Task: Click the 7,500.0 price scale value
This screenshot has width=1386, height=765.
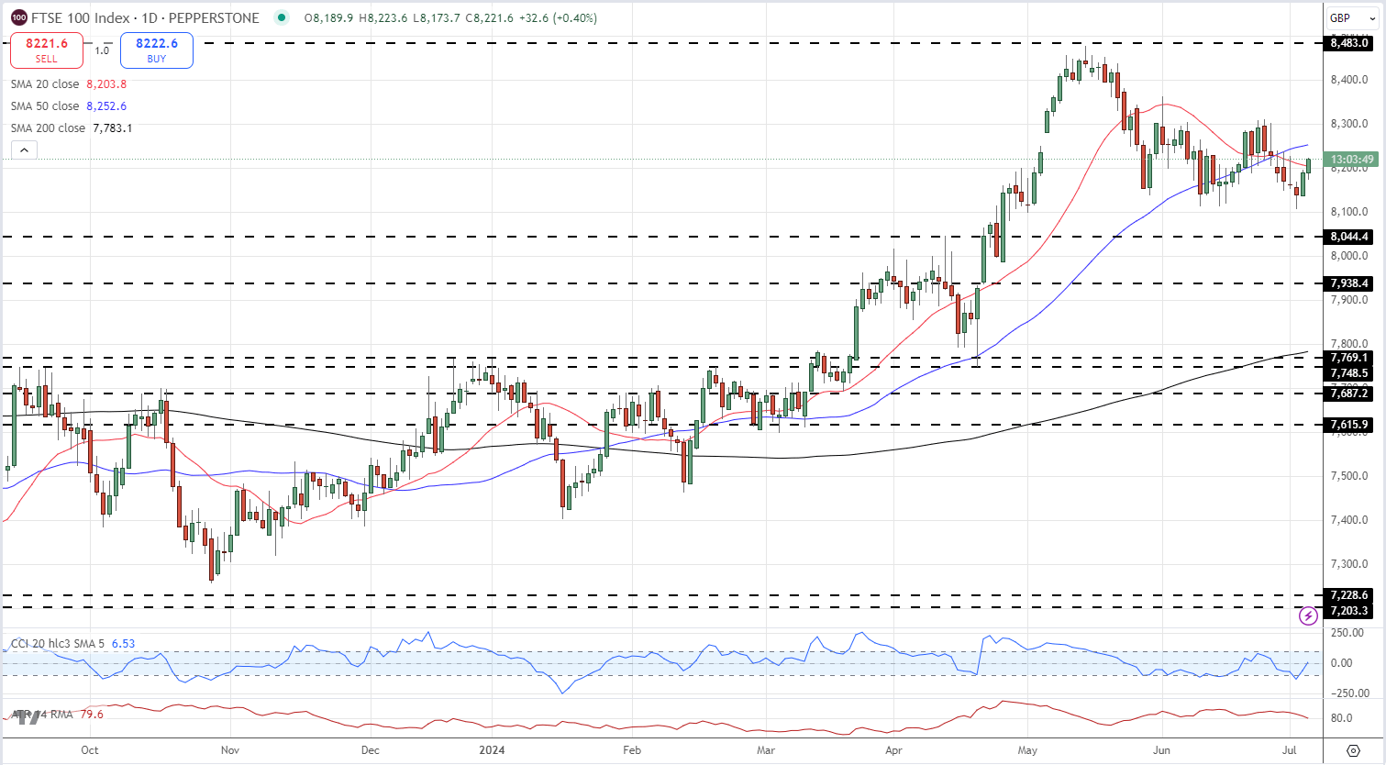Action: [1349, 476]
